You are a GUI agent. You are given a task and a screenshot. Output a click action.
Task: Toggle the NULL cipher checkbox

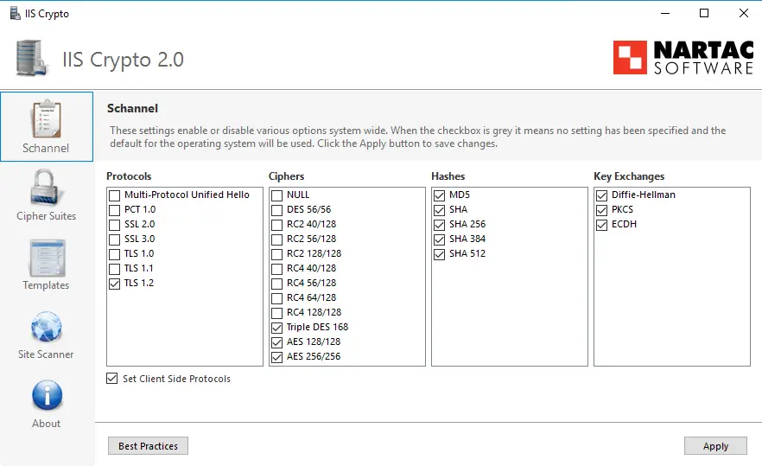tap(276, 195)
